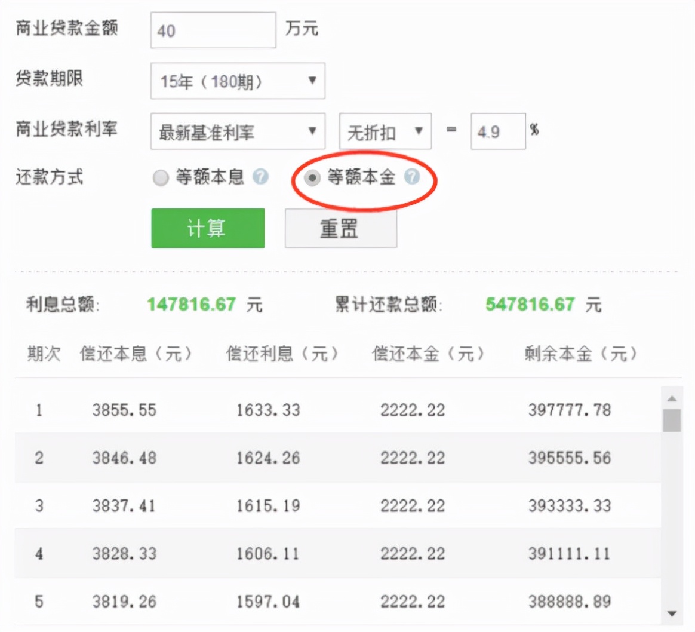Click remaining principal 391111.11

570,554
